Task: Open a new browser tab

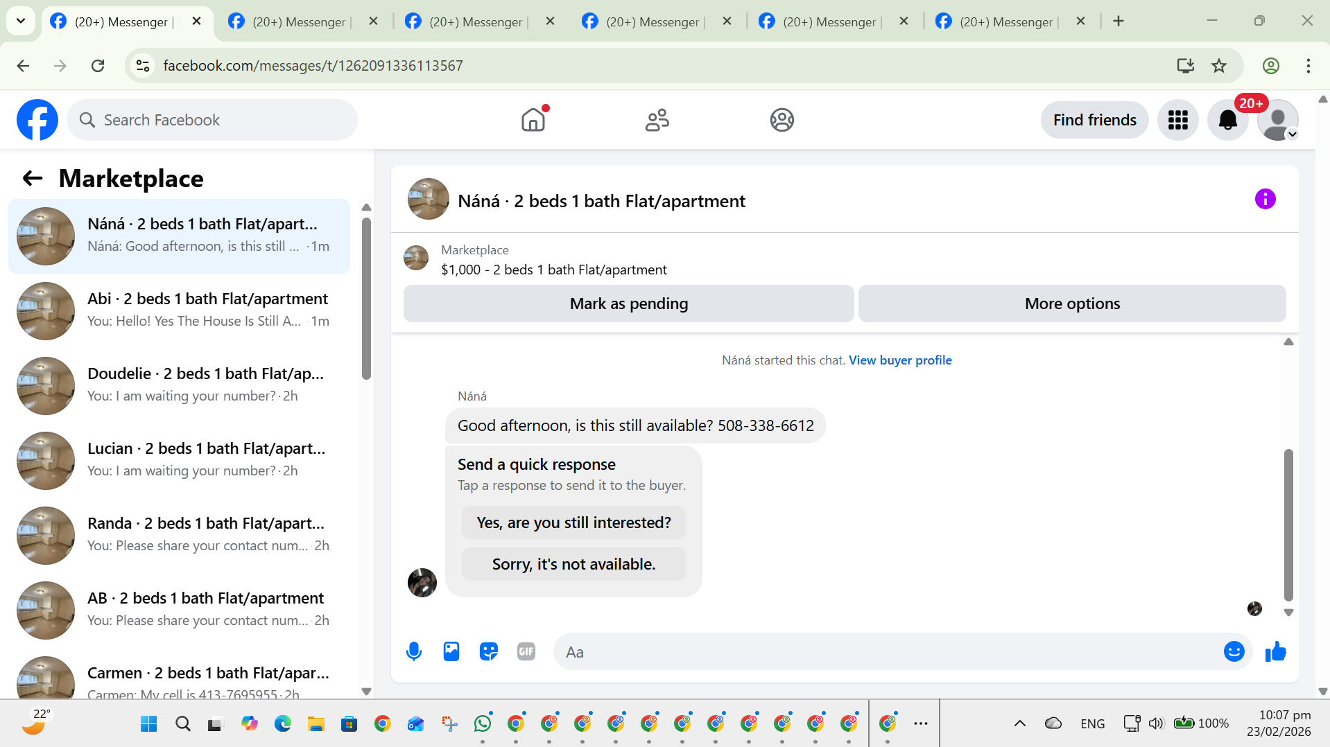Action: [x=1118, y=21]
